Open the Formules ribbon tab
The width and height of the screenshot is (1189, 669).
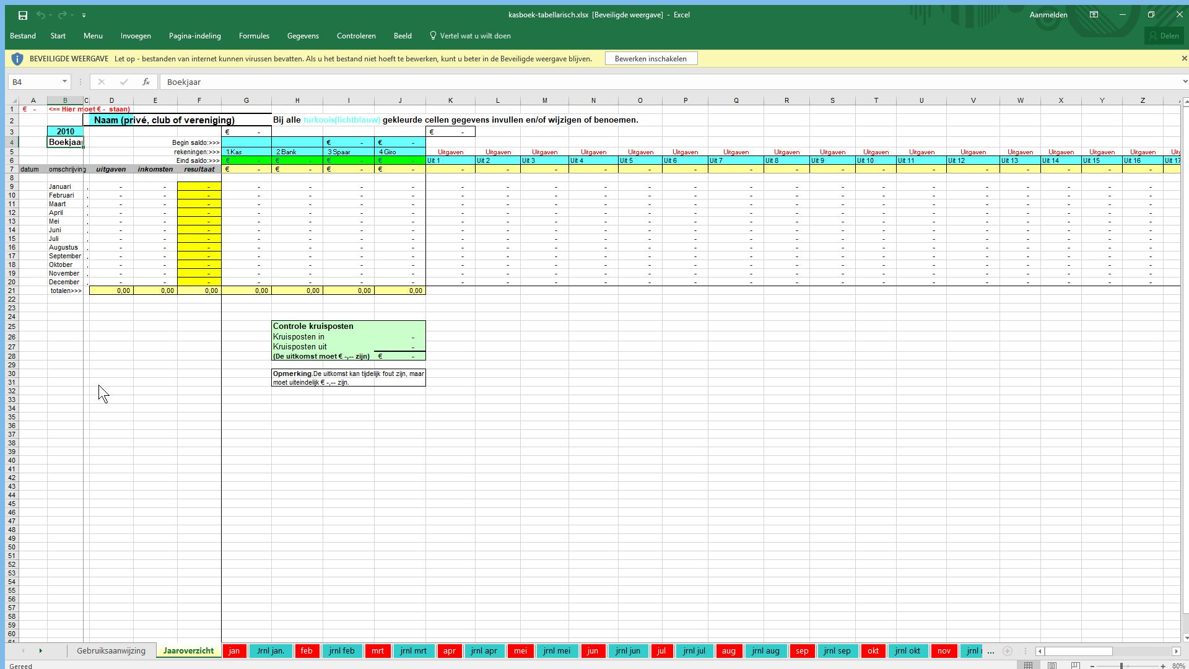tap(254, 36)
